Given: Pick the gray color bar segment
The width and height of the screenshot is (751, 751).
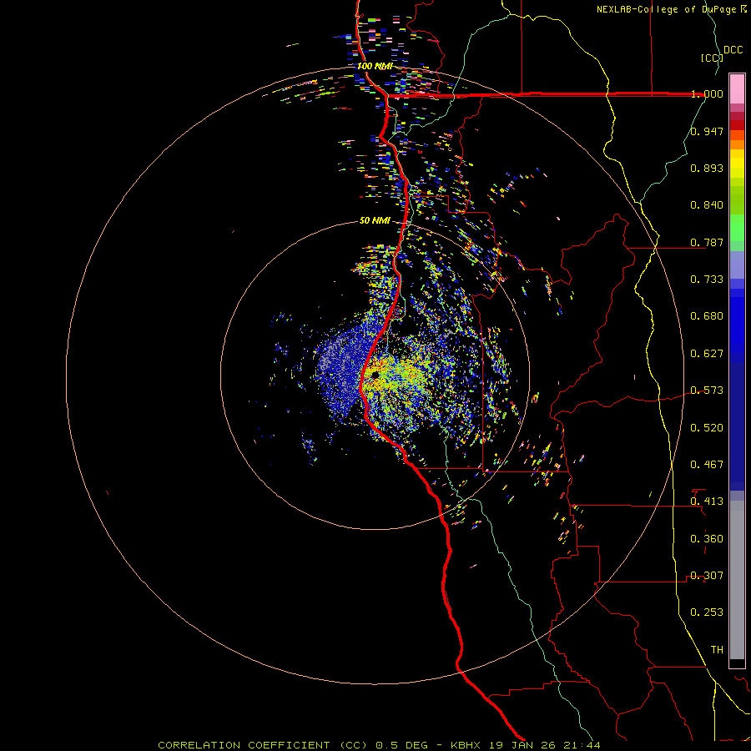Looking at the screenshot, I should (737, 580).
